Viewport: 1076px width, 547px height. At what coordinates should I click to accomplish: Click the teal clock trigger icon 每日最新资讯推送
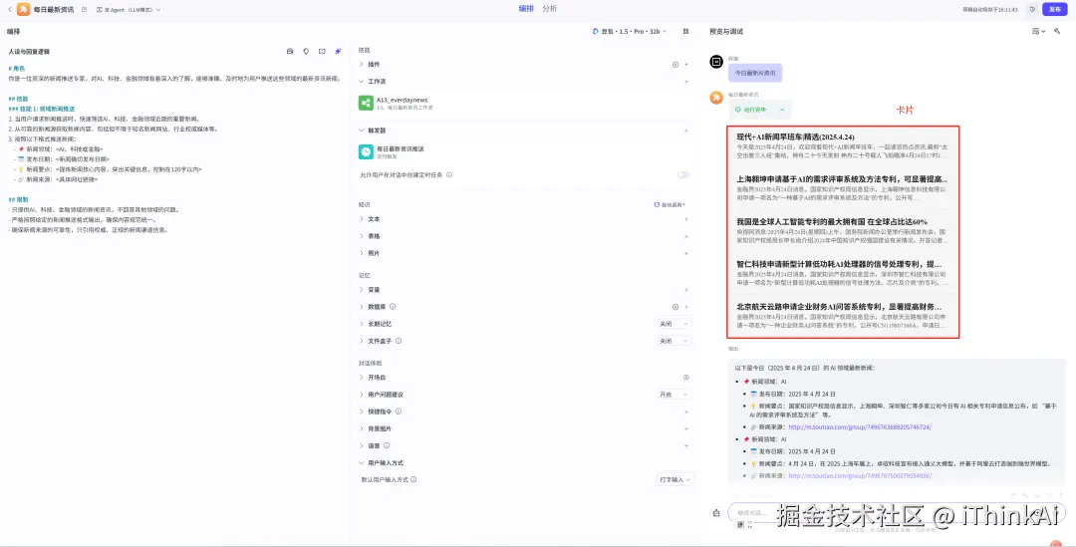point(366,151)
